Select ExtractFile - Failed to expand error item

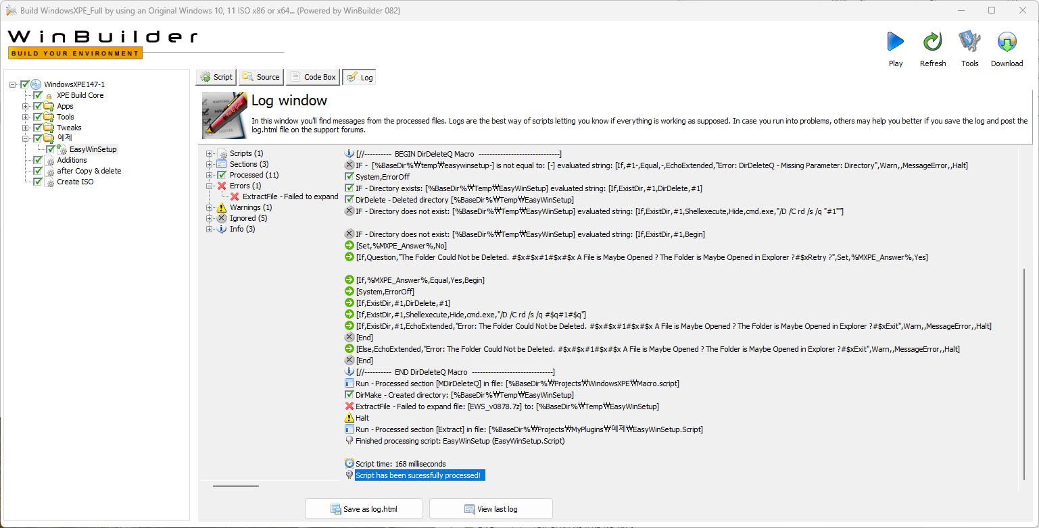290,196
